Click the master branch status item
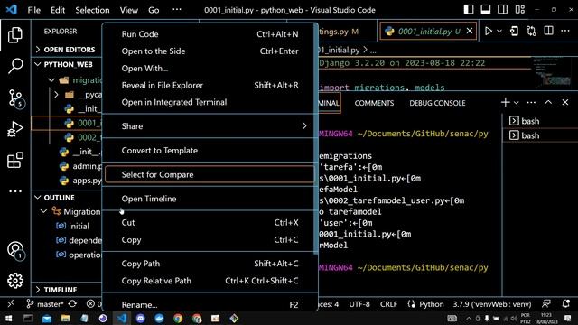The width and height of the screenshot is (578, 325). point(45,304)
